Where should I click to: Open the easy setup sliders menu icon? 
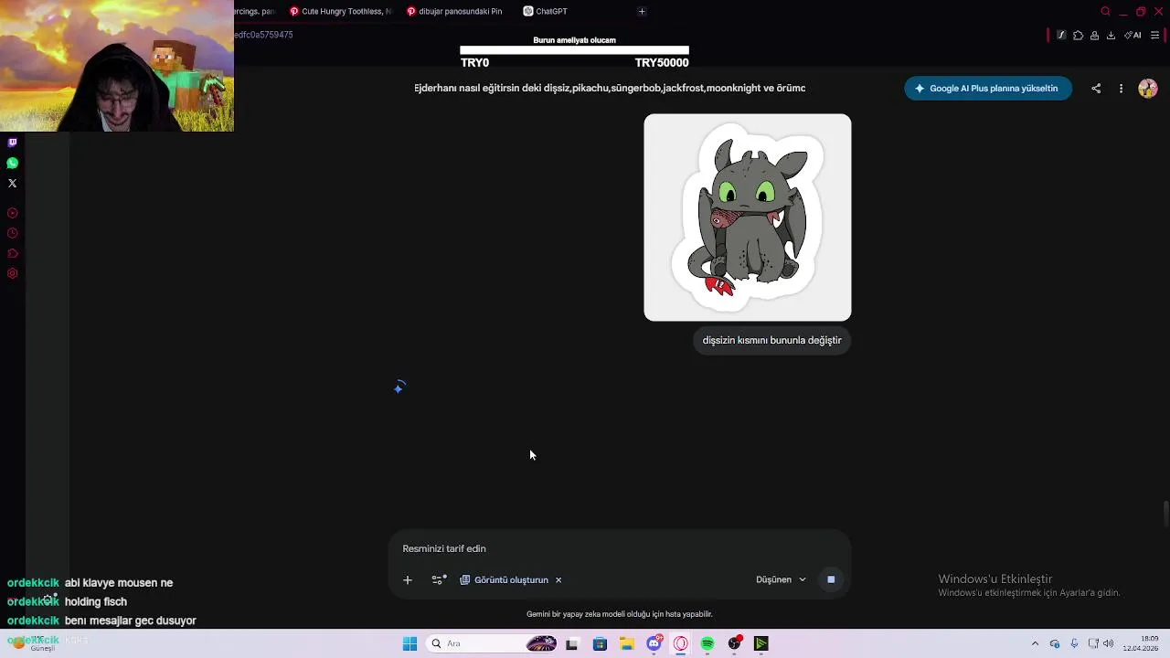(x=1154, y=35)
